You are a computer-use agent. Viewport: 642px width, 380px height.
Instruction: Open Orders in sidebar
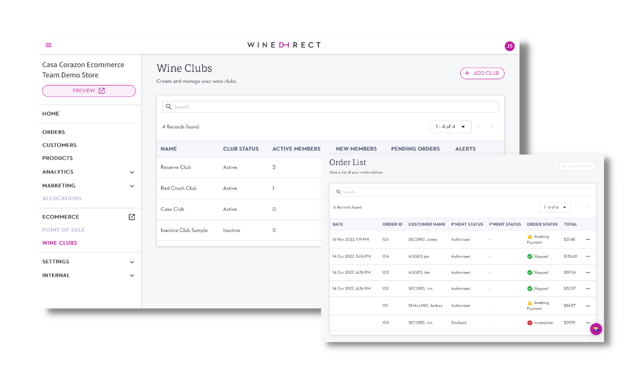53,132
